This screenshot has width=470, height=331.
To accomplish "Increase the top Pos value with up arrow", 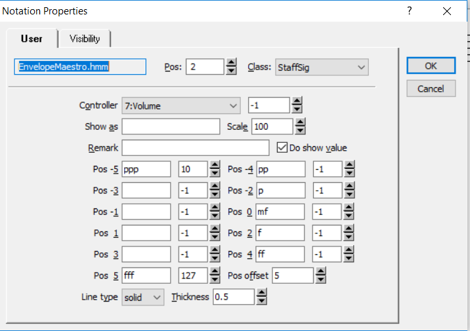I will [231, 63].
